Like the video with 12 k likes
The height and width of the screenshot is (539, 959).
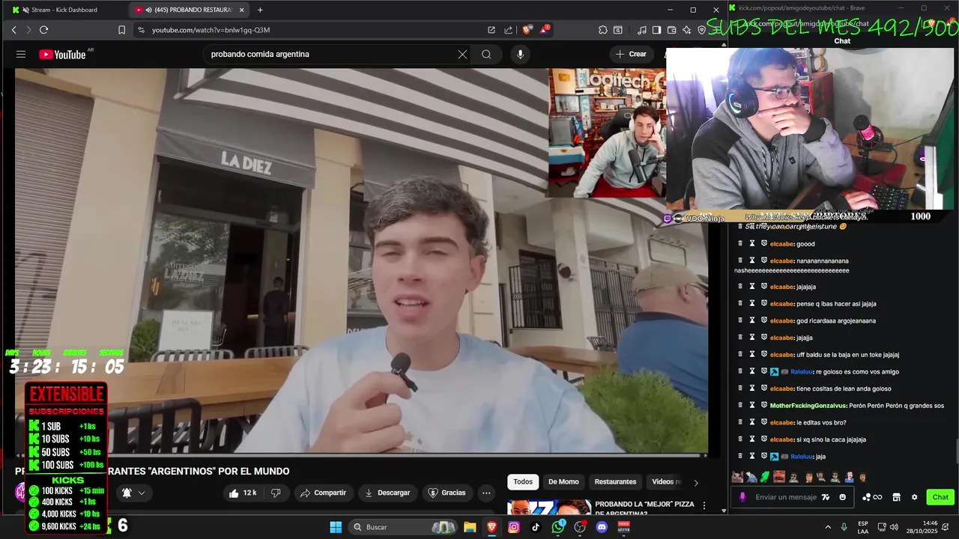click(243, 493)
